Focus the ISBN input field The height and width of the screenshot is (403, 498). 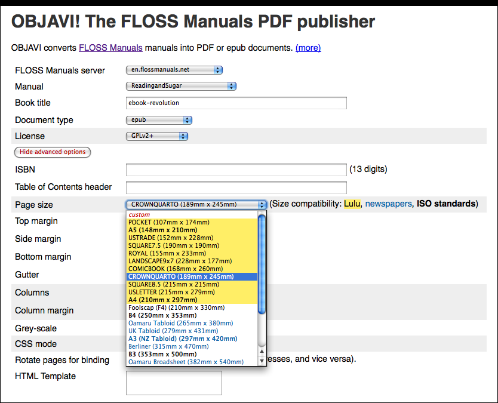[x=236, y=170]
